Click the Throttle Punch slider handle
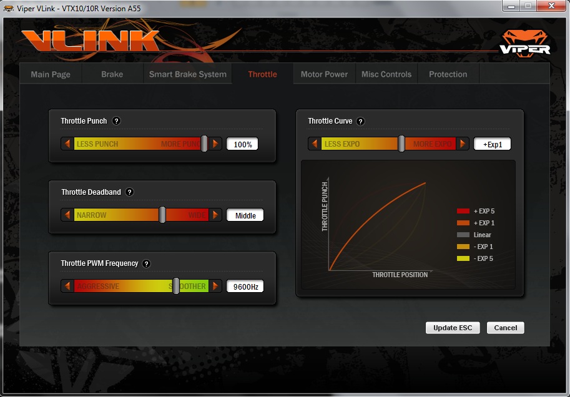Image resolution: width=570 pixels, height=397 pixels. (204, 144)
